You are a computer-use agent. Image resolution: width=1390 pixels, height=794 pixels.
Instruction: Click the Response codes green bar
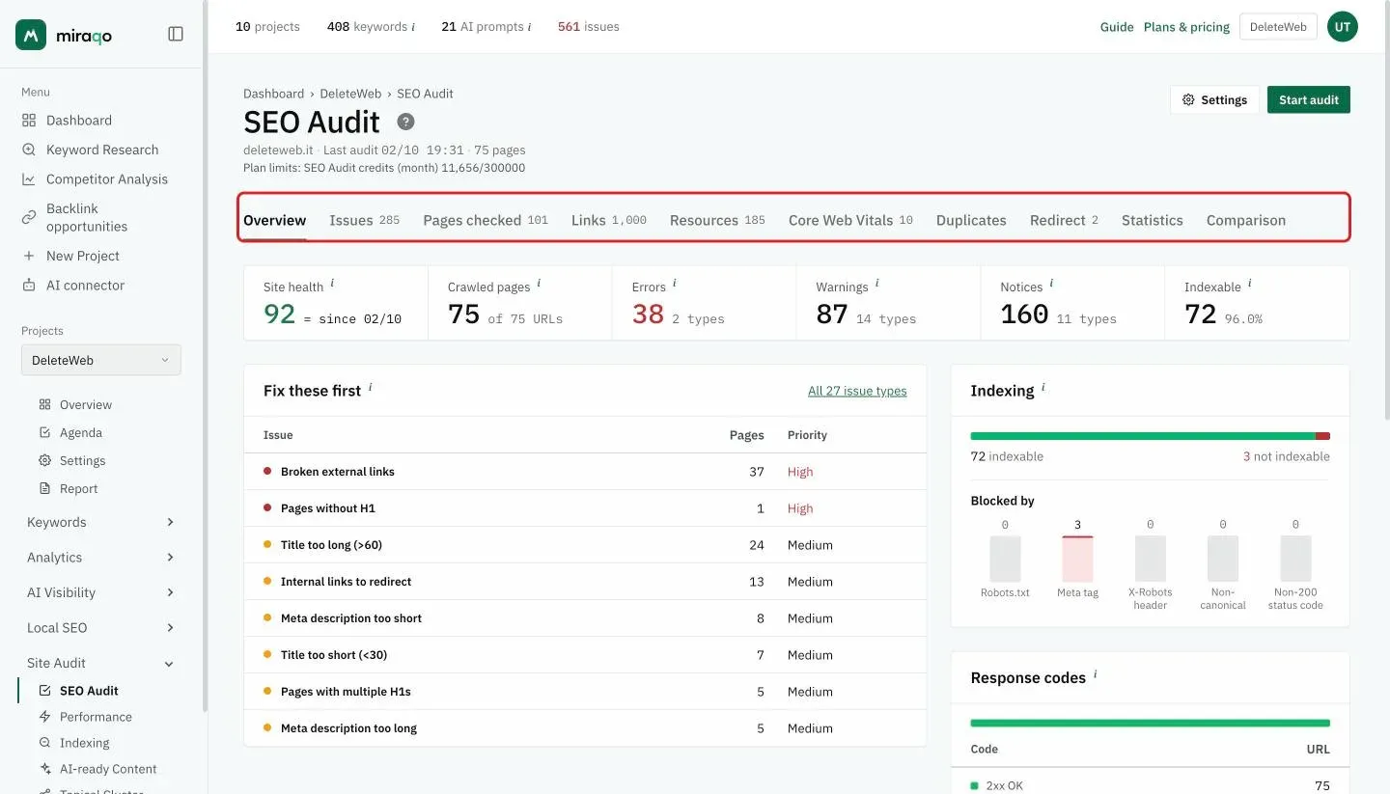coord(1150,723)
